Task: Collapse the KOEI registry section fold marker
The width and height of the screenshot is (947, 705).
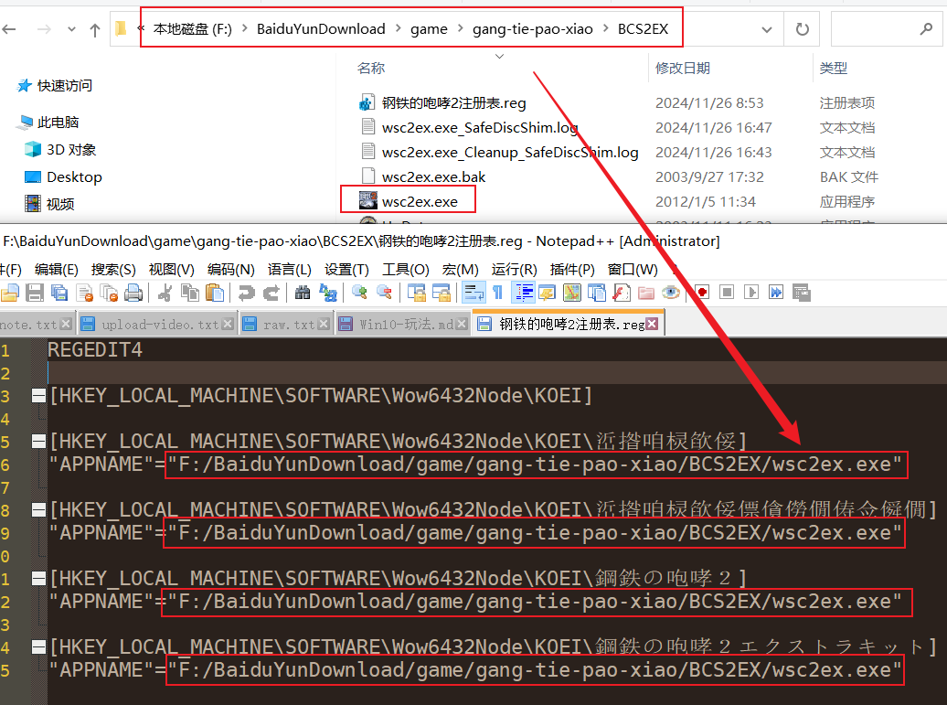Action: tap(37, 395)
